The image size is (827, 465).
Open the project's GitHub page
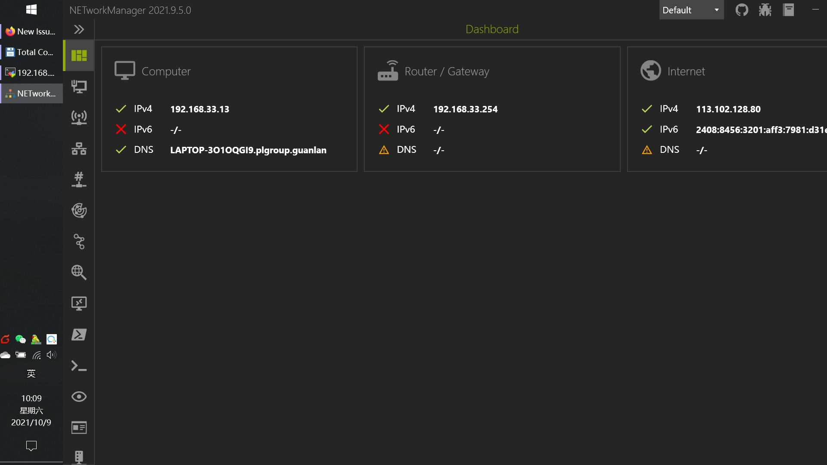[742, 9]
